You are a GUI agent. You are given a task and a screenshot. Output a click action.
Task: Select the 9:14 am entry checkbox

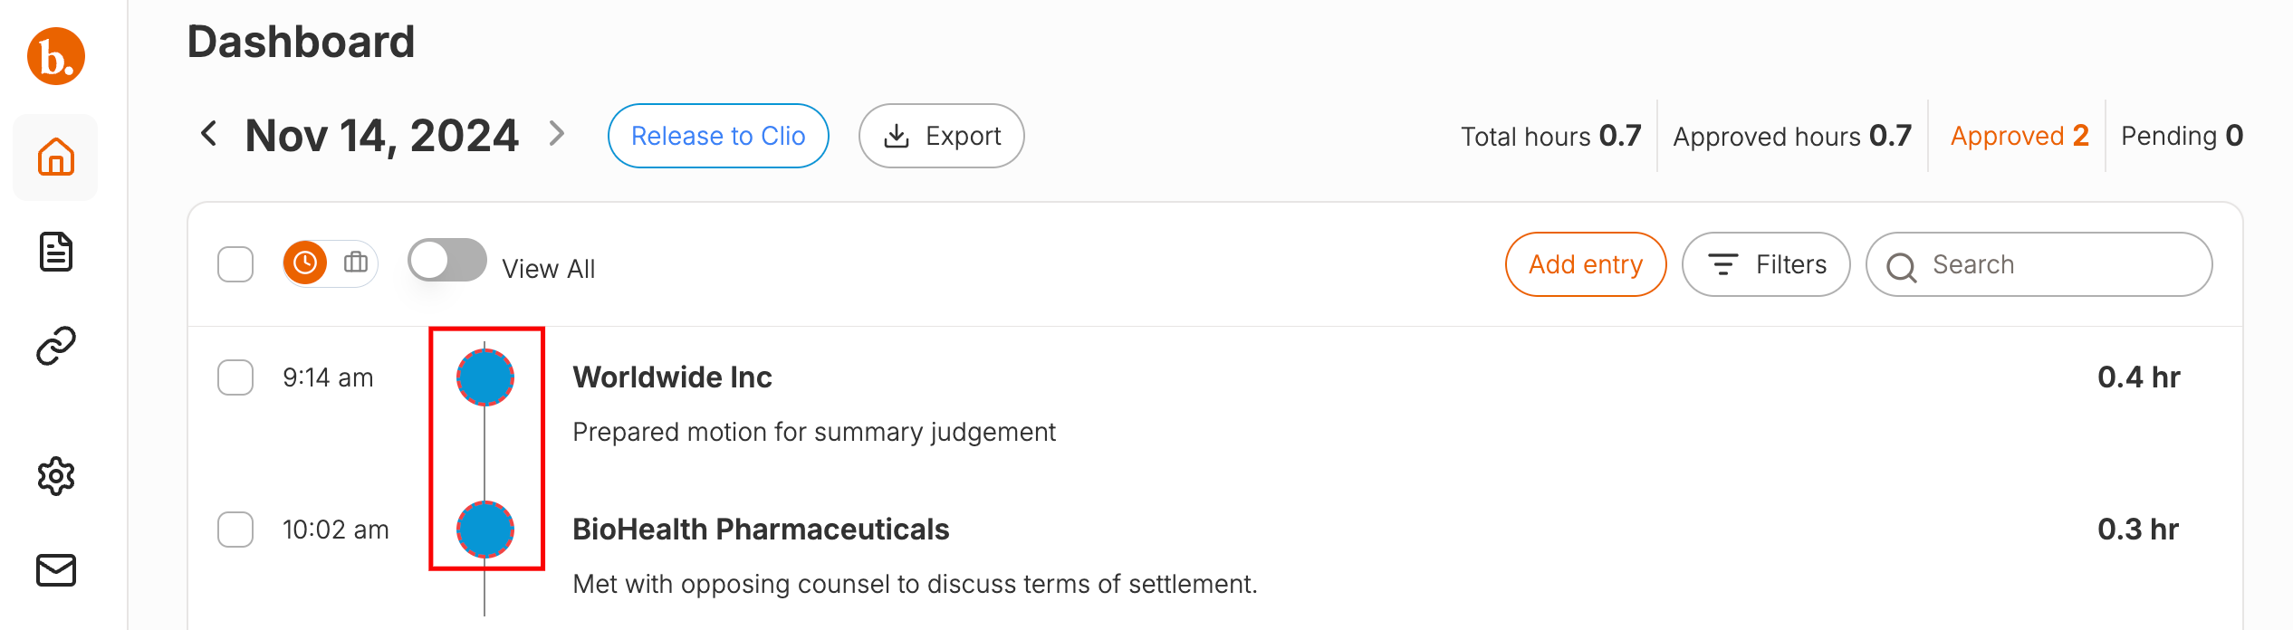coord(235,377)
